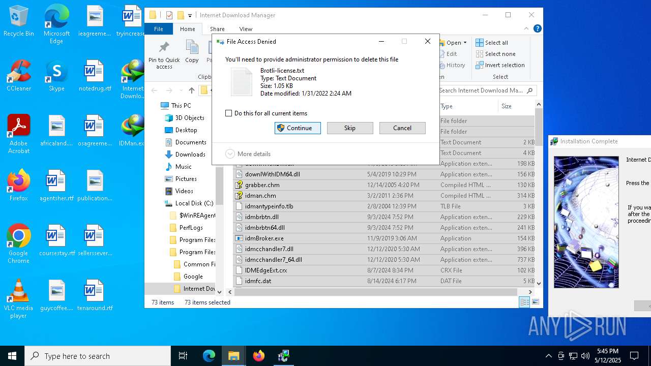Viewport: 651px width, 366px height.
Task: Collapse the Explorer ribbon with the chevron
Action: (527, 29)
